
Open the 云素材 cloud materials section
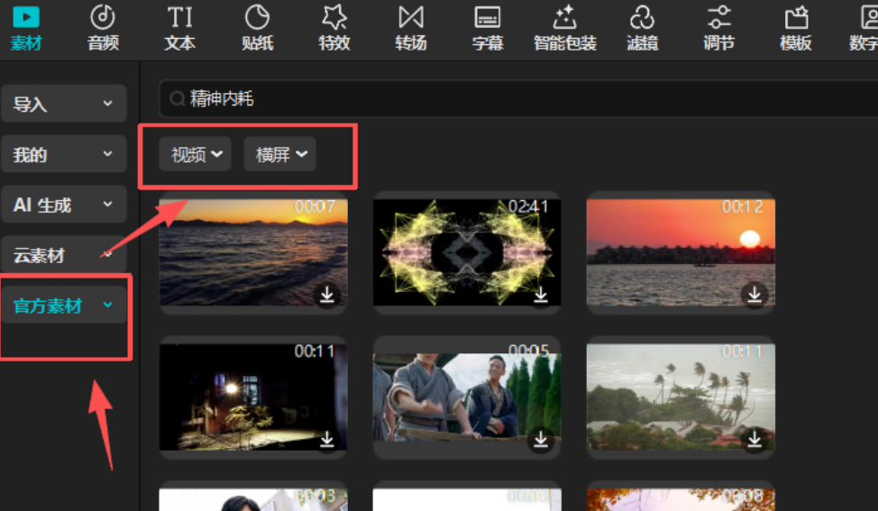(63, 256)
